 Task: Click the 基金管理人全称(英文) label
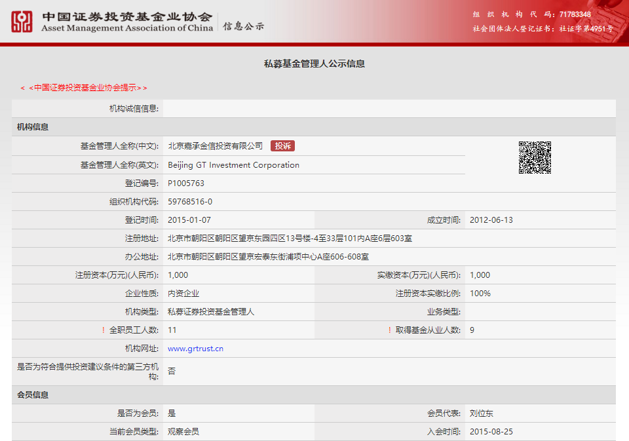coord(119,165)
